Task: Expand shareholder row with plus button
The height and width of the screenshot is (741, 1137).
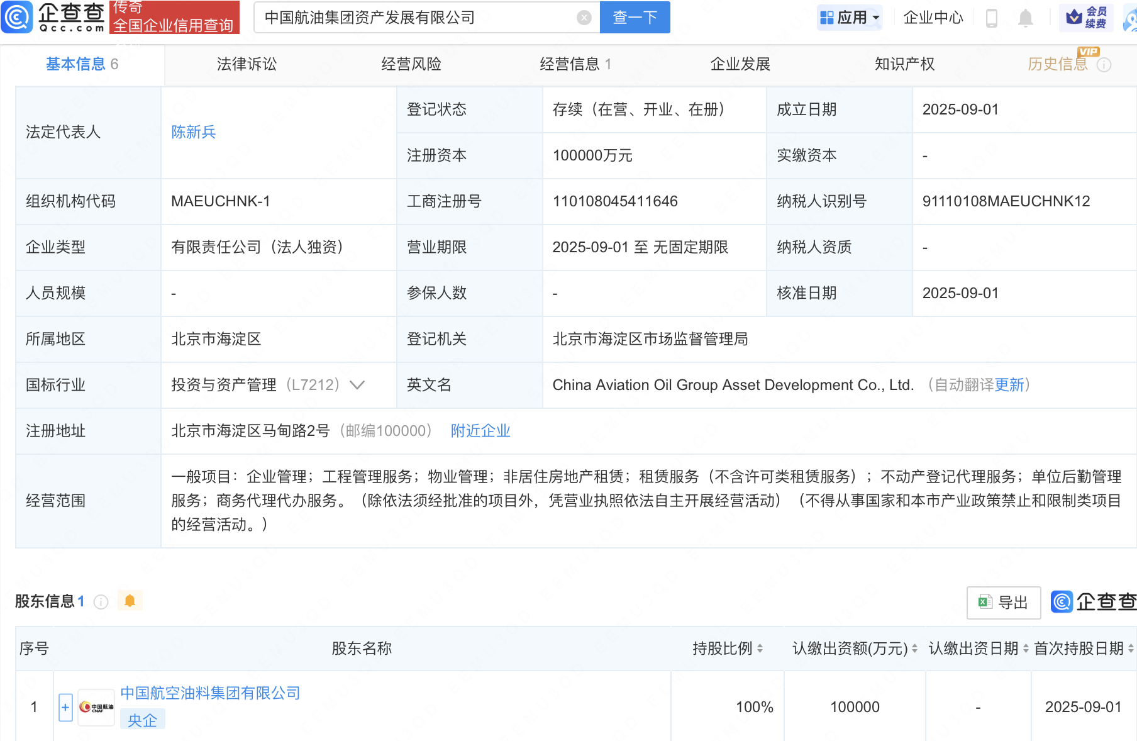Action: (x=65, y=707)
